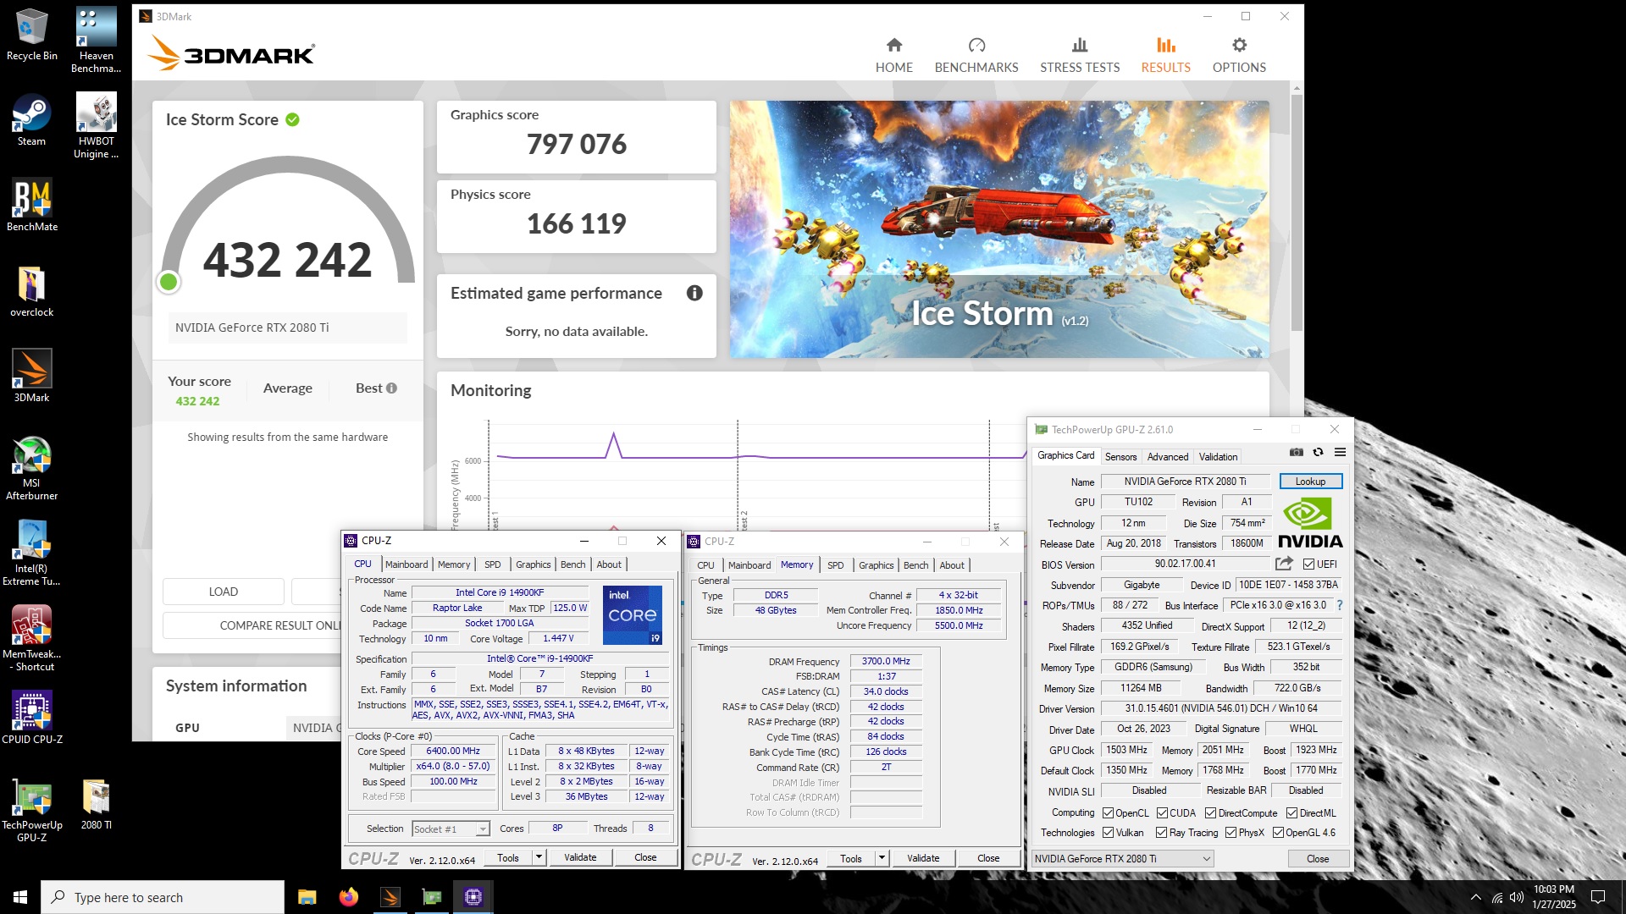The height and width of the screenshot is (914, 1626).
Task: Toggle Vulkan checkbox in GPU-Z
Action: [1108, 833]
